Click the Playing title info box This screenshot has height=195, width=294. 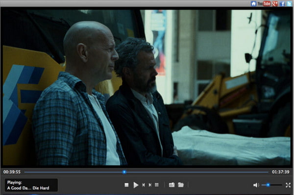pos(31,185)
